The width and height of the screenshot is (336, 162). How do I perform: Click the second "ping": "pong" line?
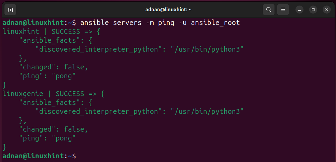coord(47,138)
